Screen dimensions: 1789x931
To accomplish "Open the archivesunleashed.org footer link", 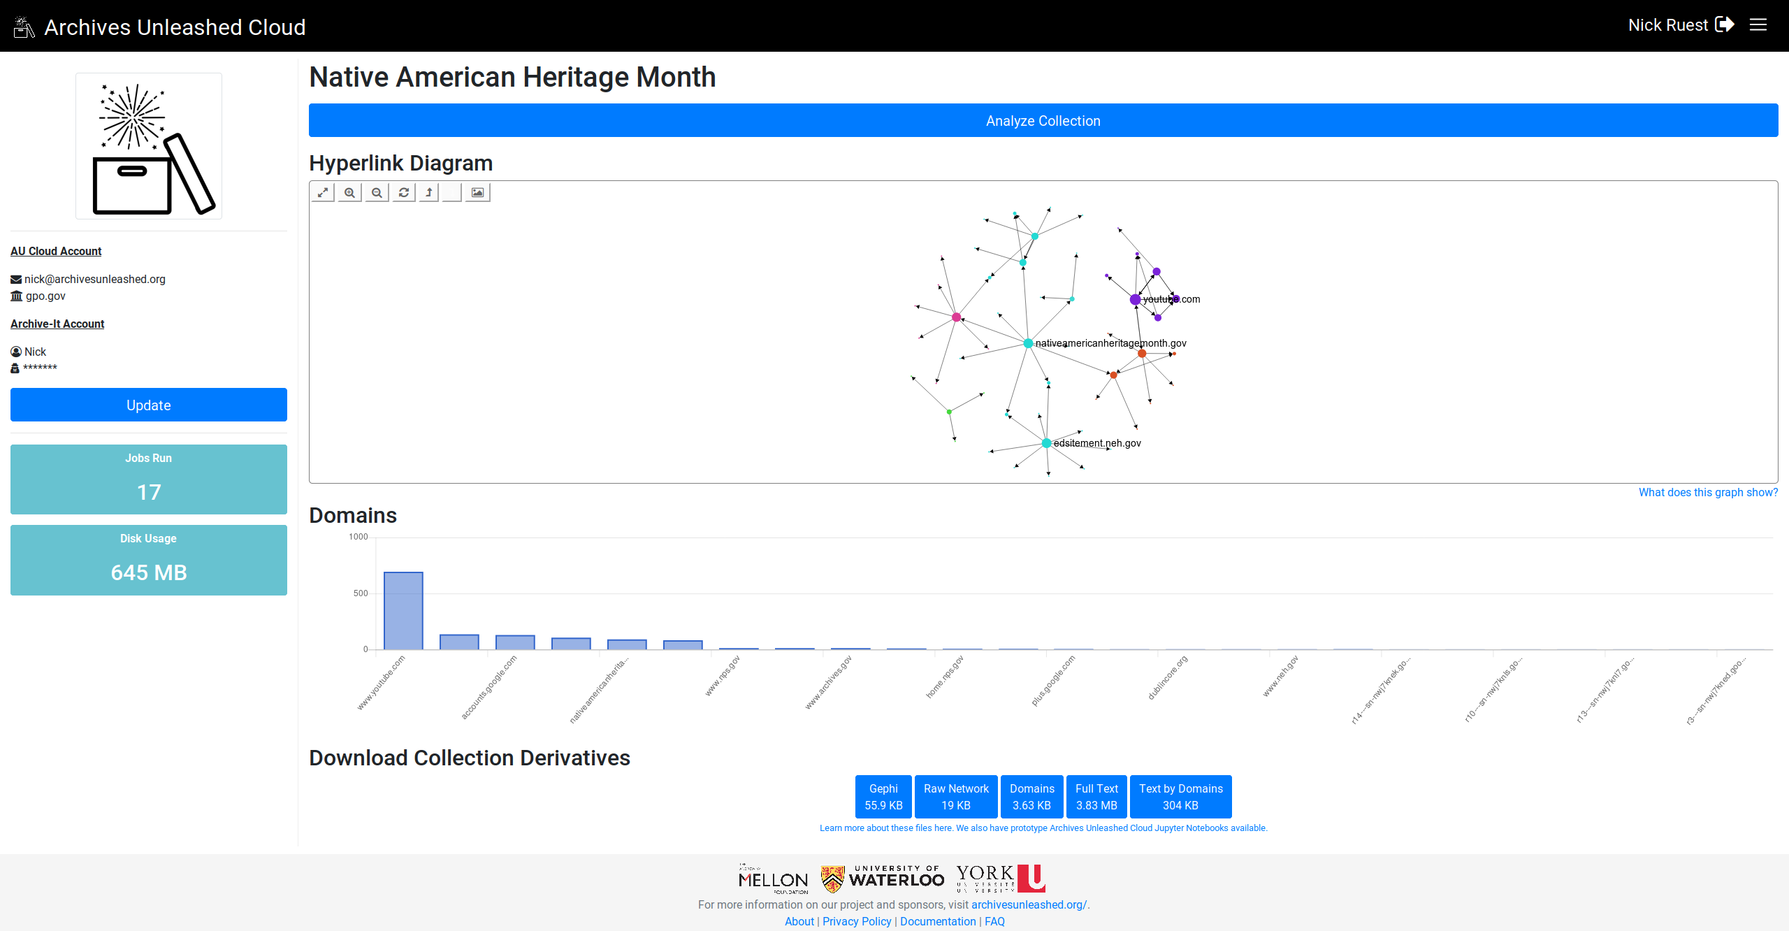I will point(1029,904).
